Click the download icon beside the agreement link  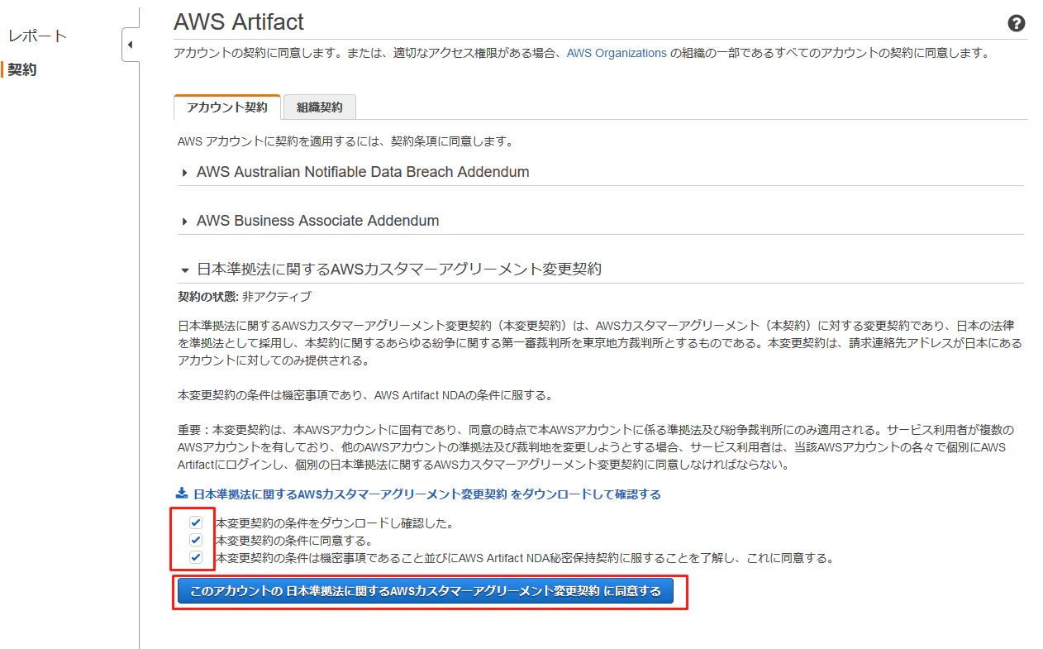[x=183, y=494]
